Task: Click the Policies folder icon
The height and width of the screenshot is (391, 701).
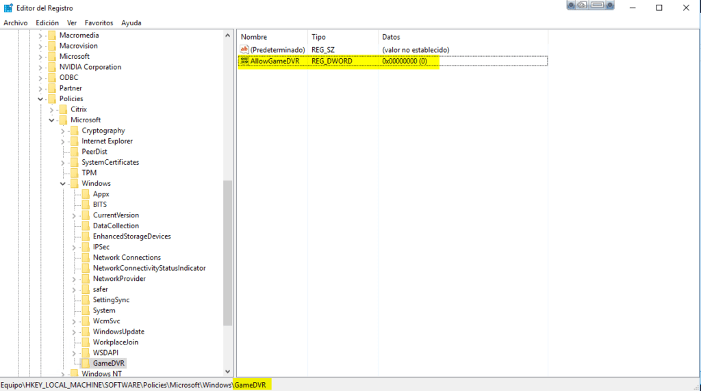Action: coord(52,98)
